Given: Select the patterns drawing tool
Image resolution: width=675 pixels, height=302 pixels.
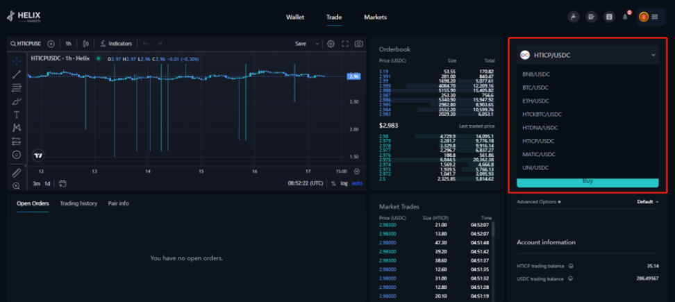Looking at the screenshot, I should (17, 128).
